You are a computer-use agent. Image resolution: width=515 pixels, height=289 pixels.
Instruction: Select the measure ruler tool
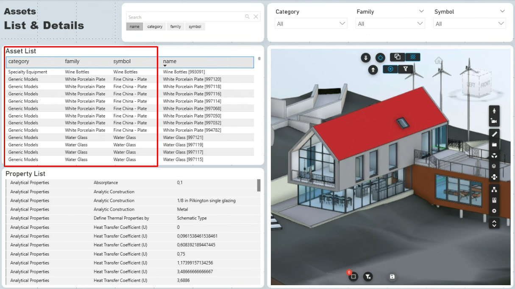pos(494,134)
